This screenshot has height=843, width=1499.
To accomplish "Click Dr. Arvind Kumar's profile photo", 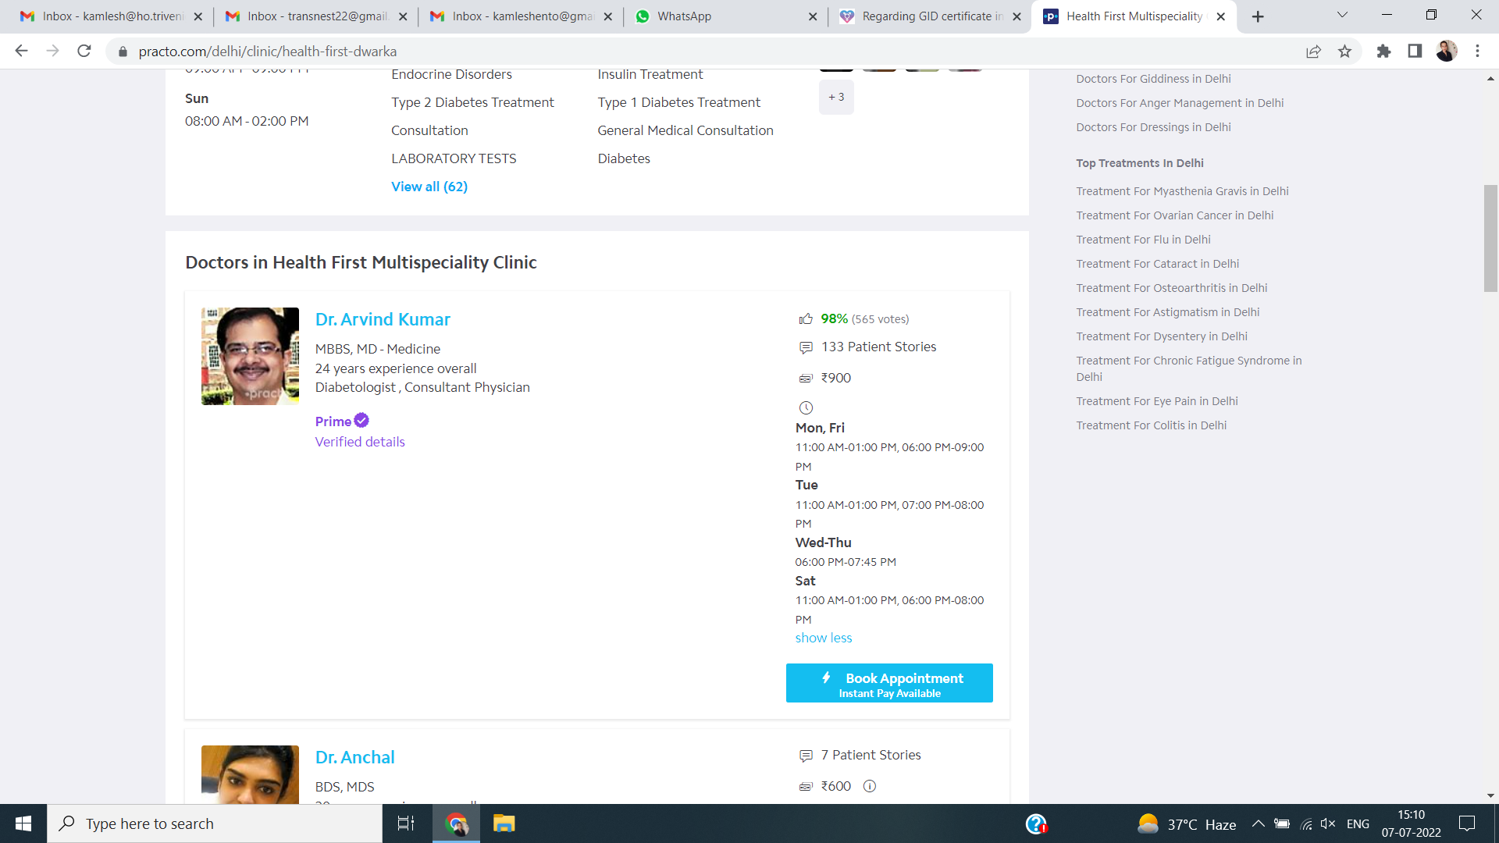I will tap(250, 356).
